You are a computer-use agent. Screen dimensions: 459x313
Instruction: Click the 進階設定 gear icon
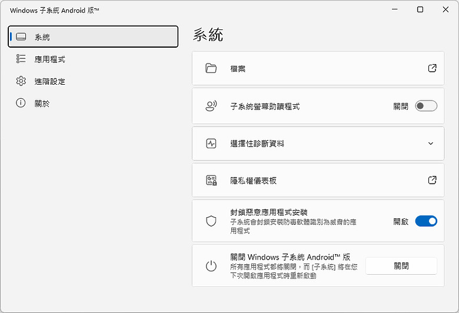(21, 81)
